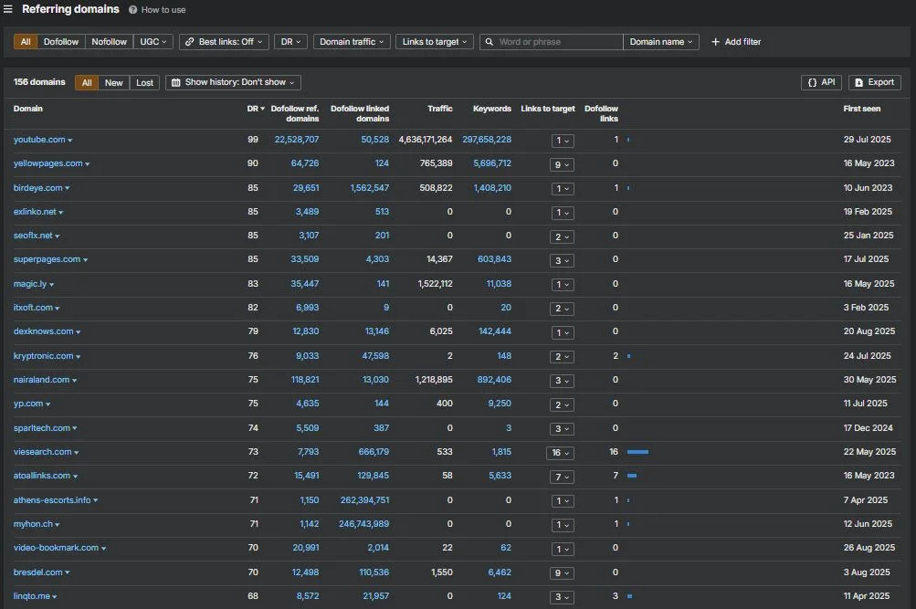Select the All domains status tab

tap(87, 83)
